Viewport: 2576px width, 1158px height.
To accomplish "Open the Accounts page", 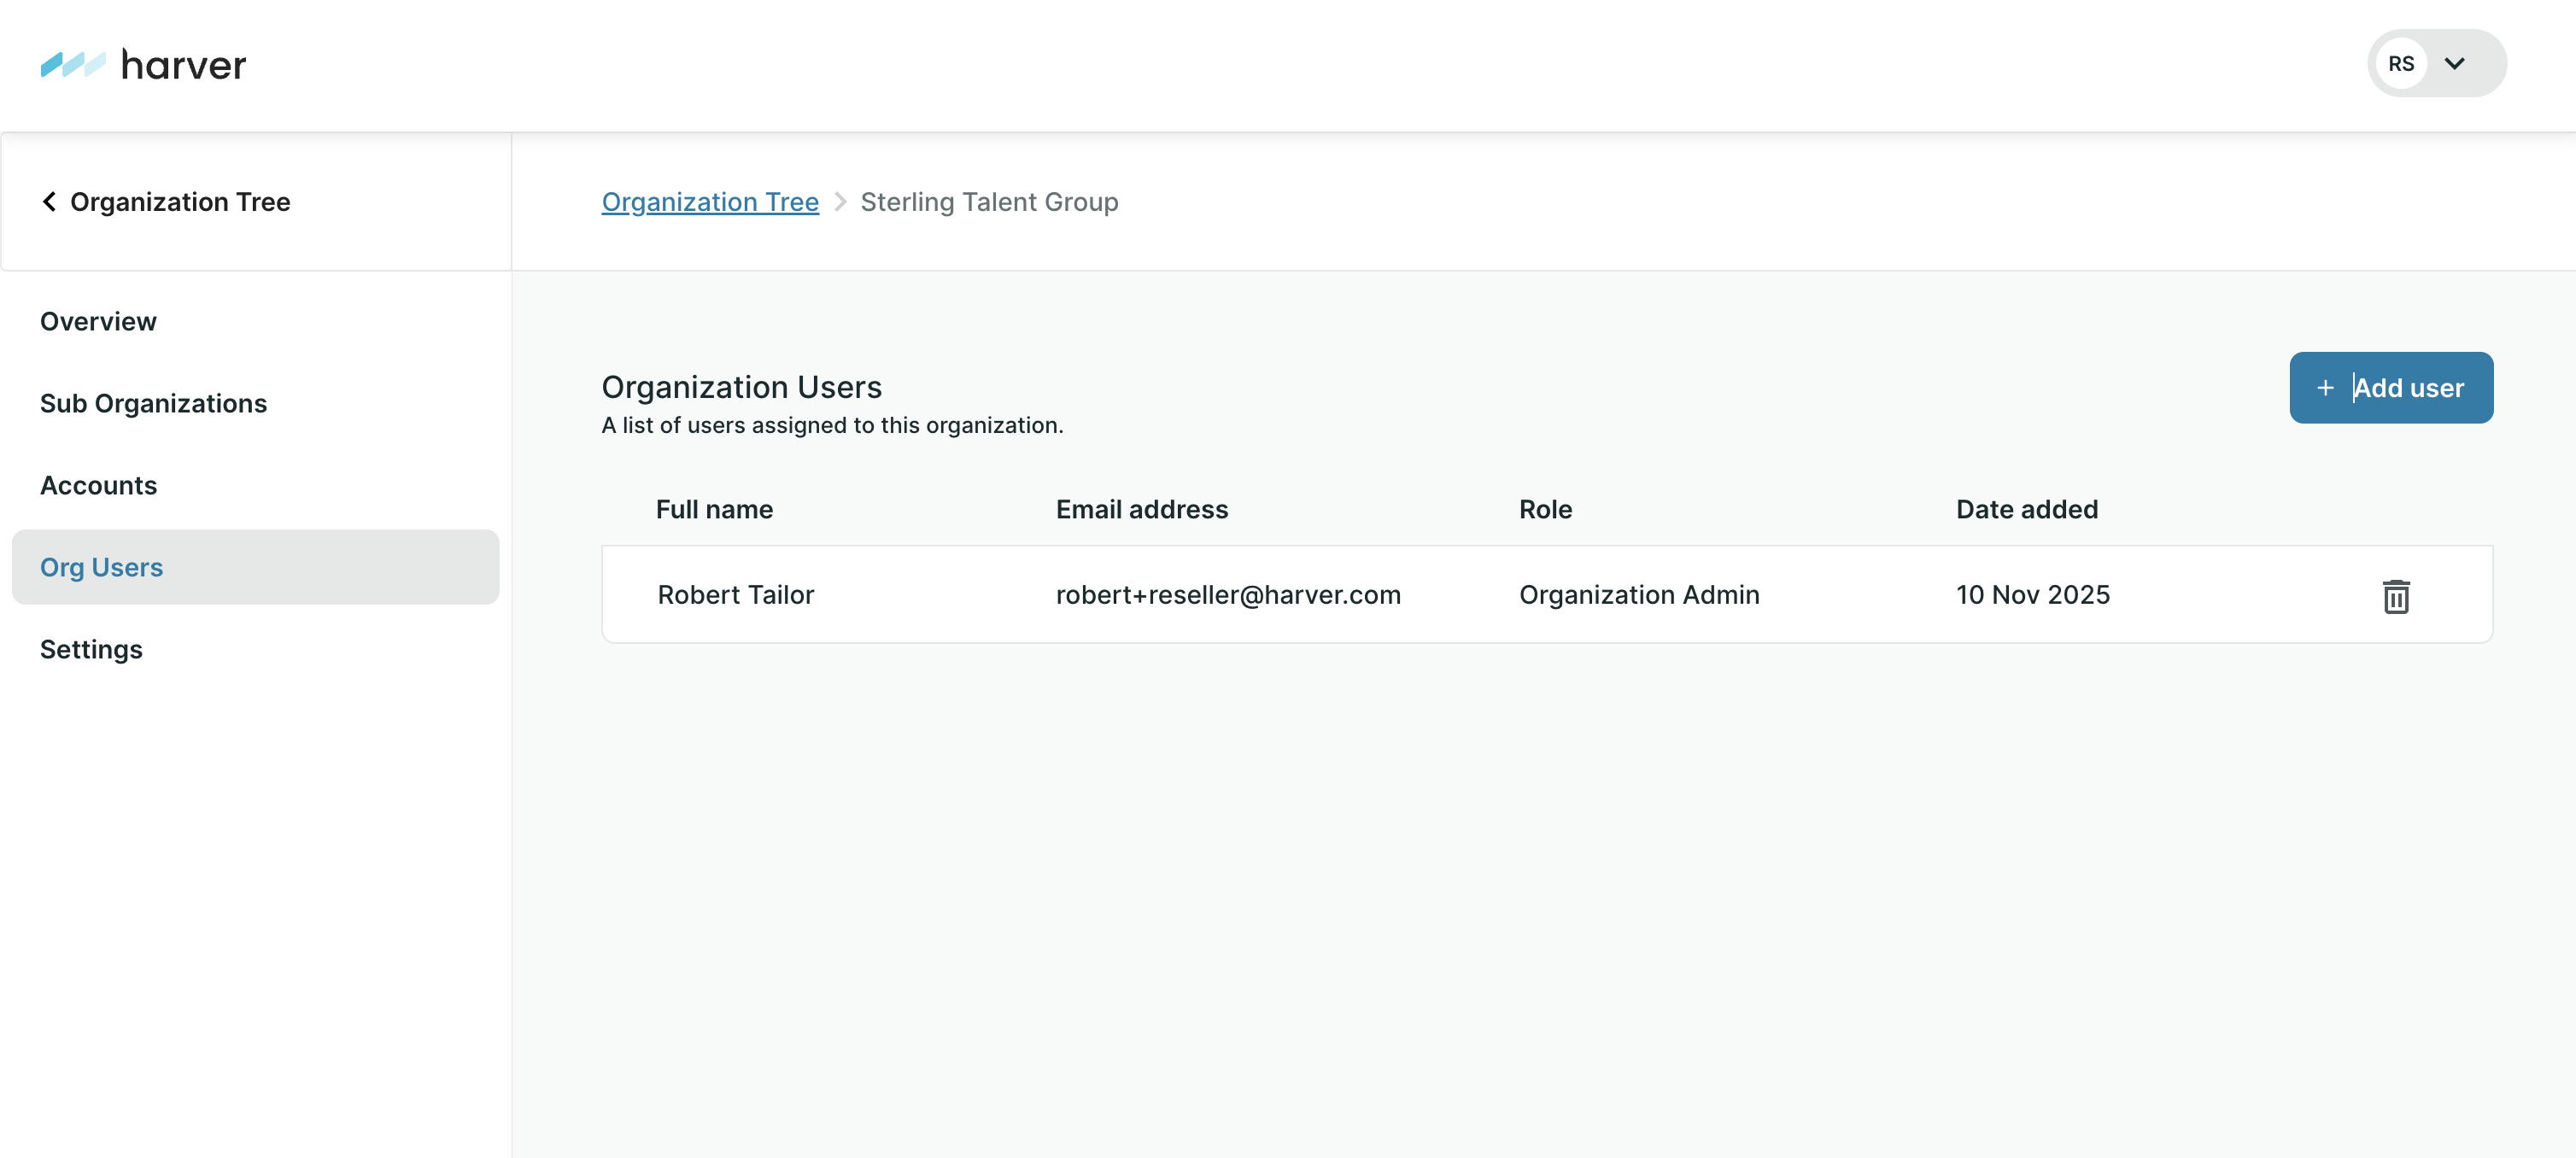I will point(98,486).
